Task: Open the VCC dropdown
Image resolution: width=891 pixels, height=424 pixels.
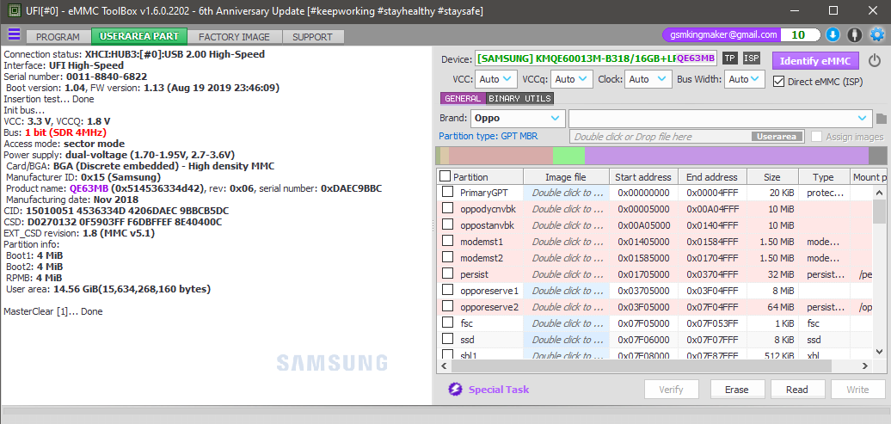Action: (495, 79)
